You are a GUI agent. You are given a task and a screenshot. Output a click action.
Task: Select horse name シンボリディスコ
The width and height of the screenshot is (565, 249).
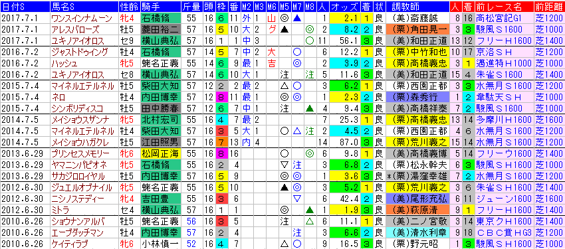pos(77,108)
